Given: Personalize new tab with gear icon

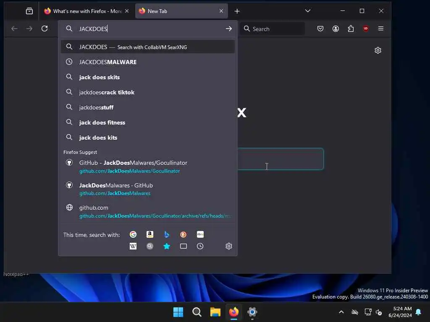Looking at the screenshot, I should (x=378, y=50).
